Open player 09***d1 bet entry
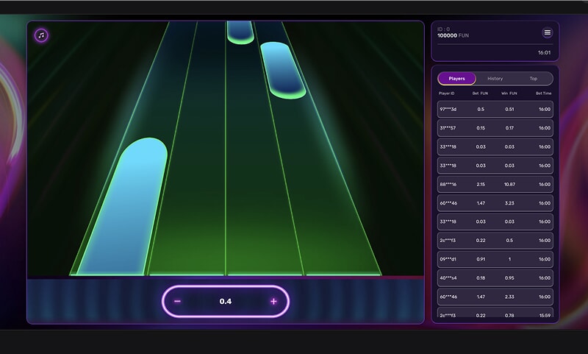 coord(495,259)
